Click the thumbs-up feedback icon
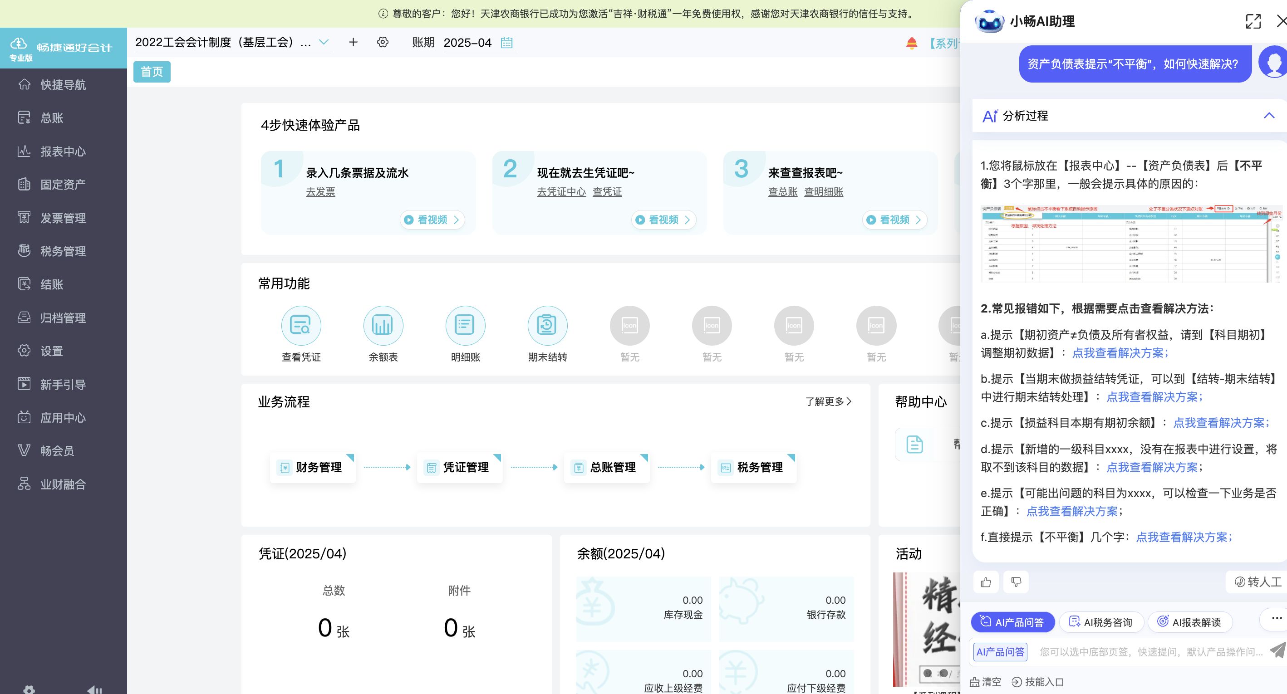 click(x=986, y=582)
